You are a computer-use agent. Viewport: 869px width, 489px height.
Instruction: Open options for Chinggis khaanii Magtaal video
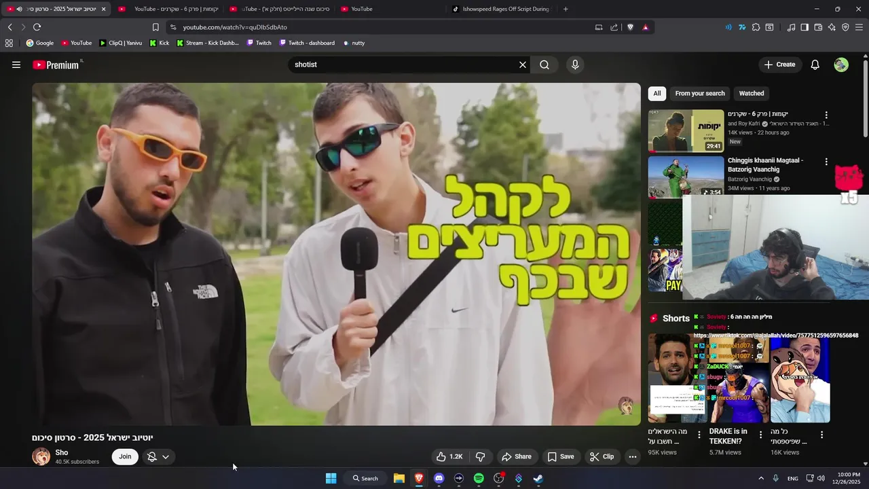click(x=826, y=162)
